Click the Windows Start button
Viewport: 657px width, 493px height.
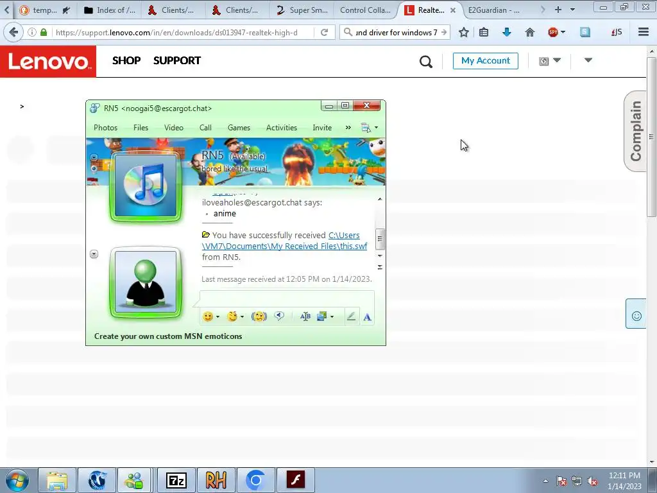point(17,480)
